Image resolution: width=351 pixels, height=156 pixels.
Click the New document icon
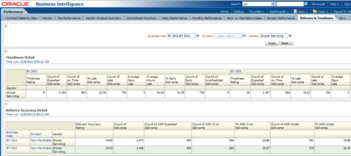pyautogui.click(x=296, y=11)
